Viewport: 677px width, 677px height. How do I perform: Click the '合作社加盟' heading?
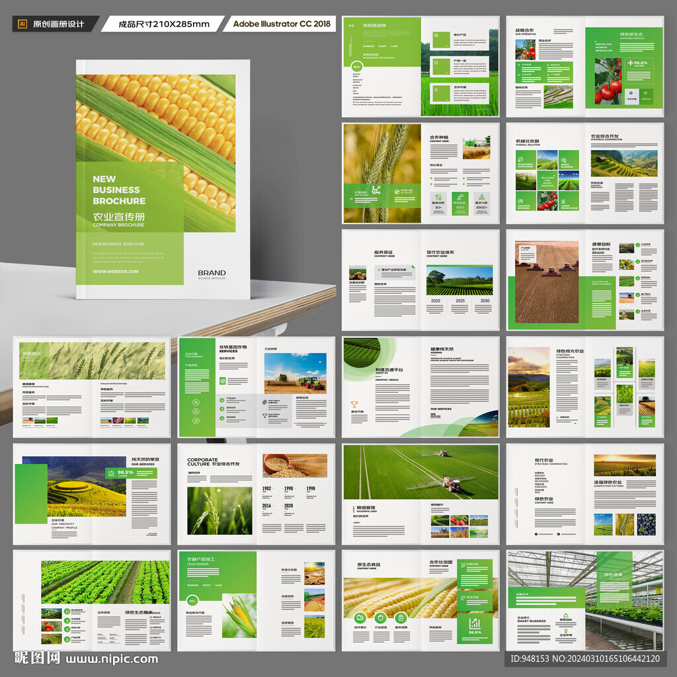(441, 562)
